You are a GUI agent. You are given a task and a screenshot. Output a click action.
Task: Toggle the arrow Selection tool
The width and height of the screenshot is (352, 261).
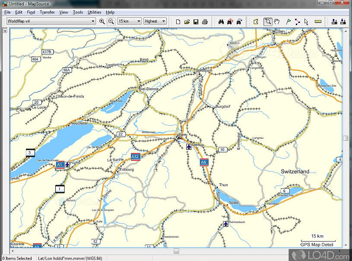click(306, 21)
